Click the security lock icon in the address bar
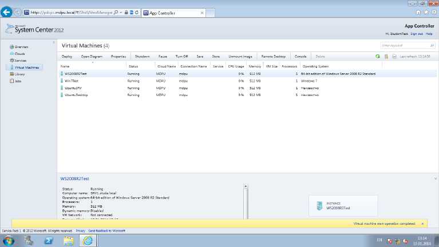 click(126, 13)
